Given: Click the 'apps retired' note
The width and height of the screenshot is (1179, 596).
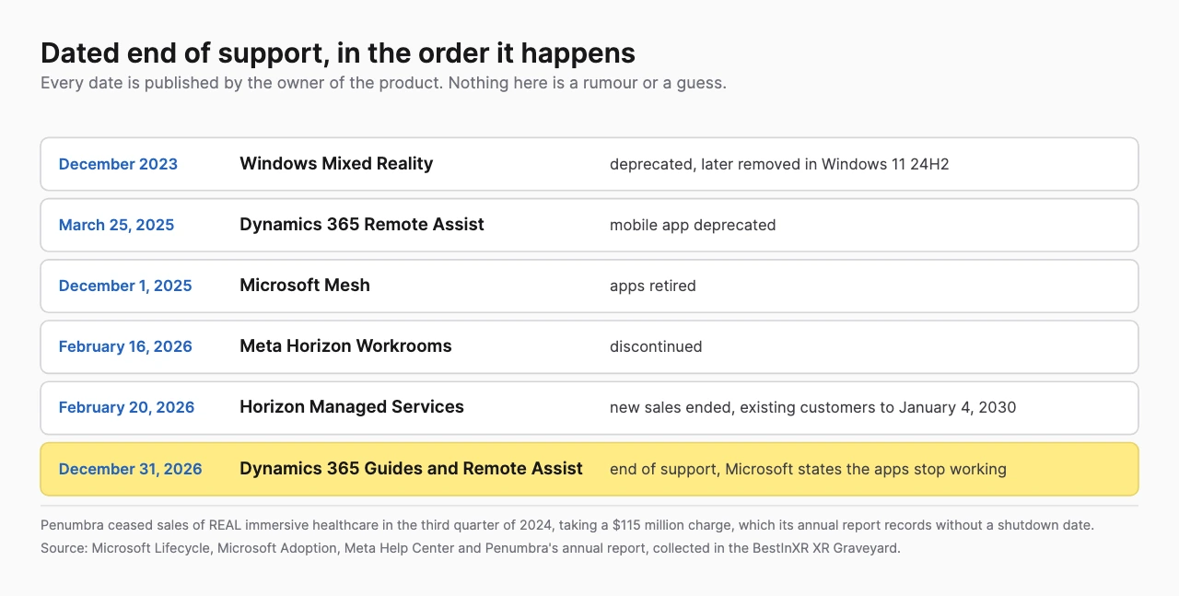Looking at the screenshot, I should 653,286.
